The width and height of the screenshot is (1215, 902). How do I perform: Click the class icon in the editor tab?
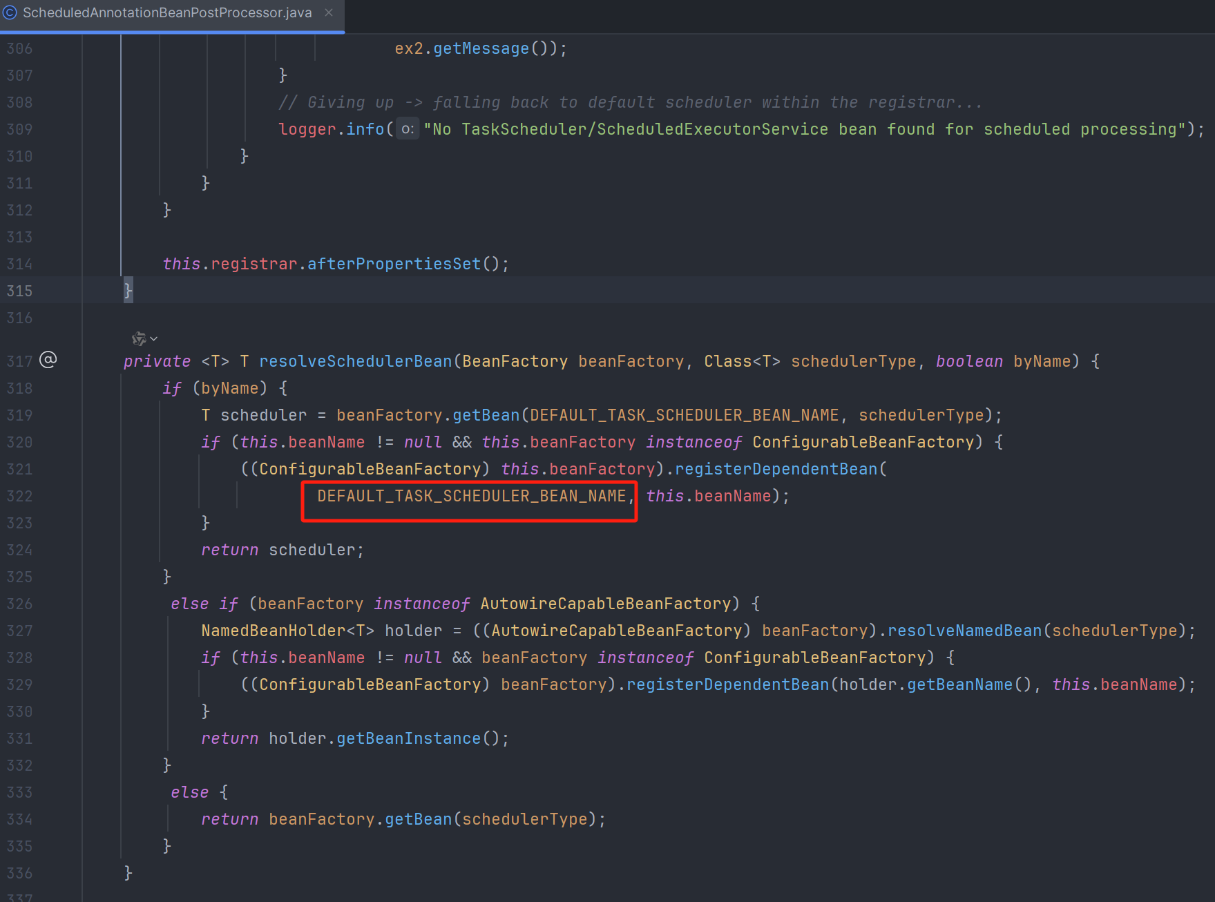10,12
